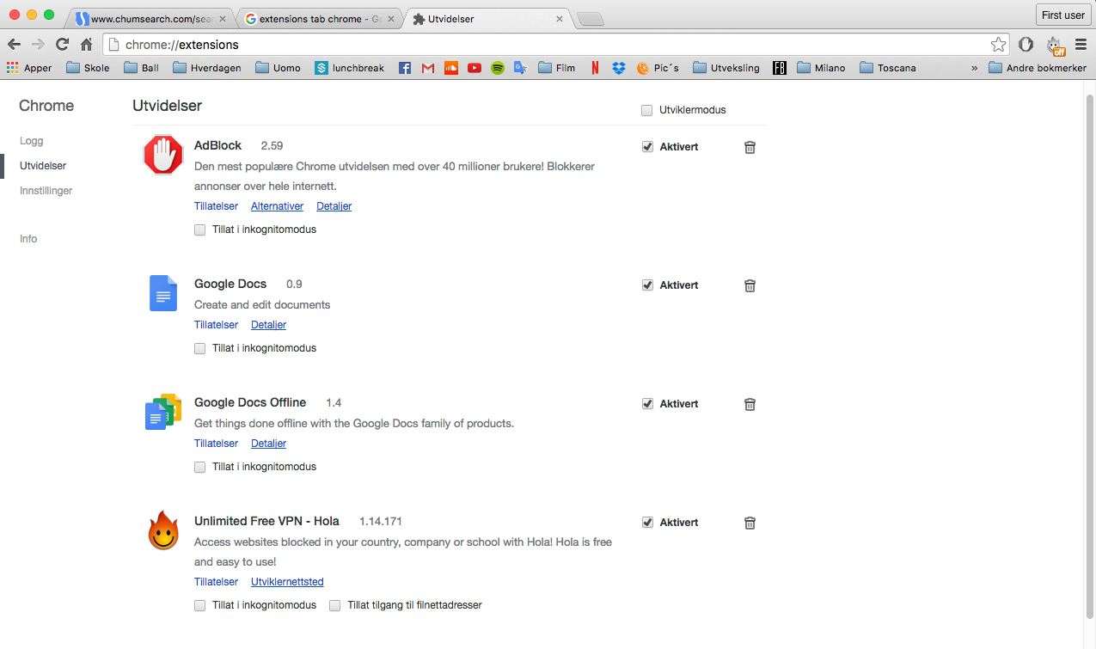1096x649 pixels.
Task: Expand the Toscana bookmark folder
Action: pos(888,68)
